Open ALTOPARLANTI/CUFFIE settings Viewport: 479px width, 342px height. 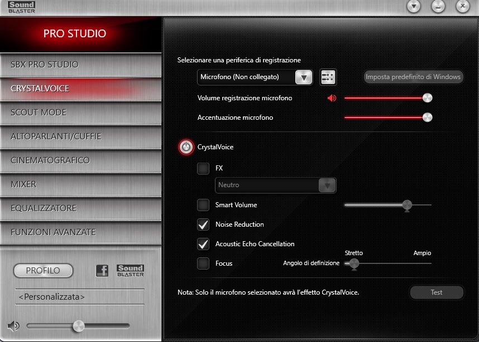[80, 136]
